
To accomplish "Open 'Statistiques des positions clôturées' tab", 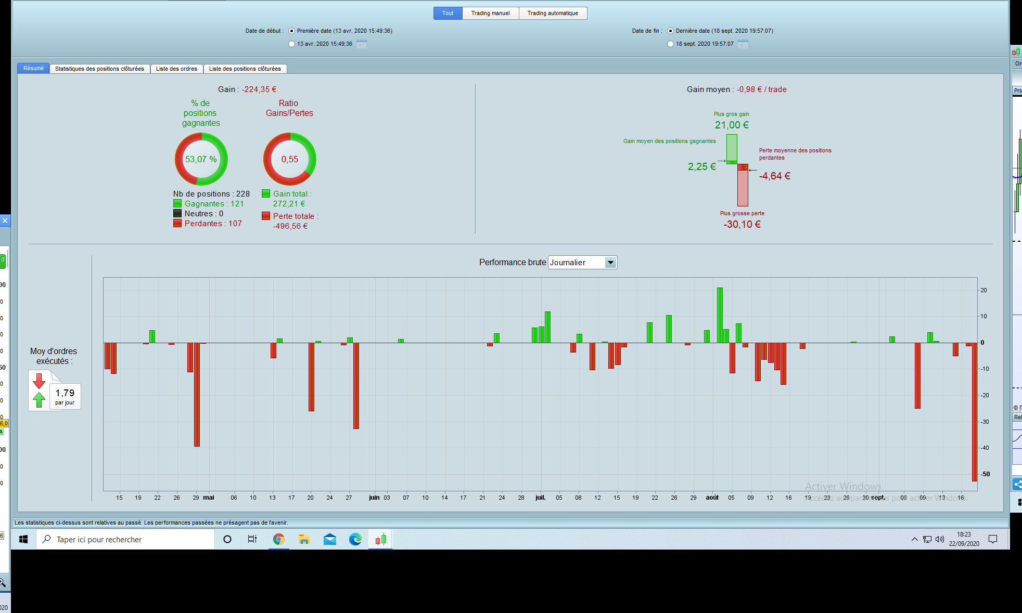I will [99, 69].
